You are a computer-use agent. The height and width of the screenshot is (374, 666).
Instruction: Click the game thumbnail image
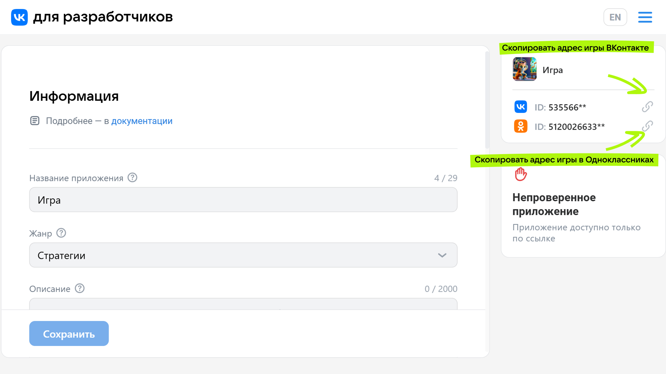pyautogui.click(x=524, y=69)
